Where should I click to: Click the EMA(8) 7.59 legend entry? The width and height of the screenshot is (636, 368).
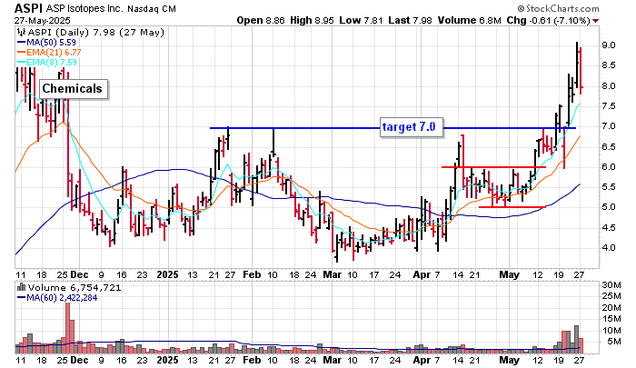point(47,63)
